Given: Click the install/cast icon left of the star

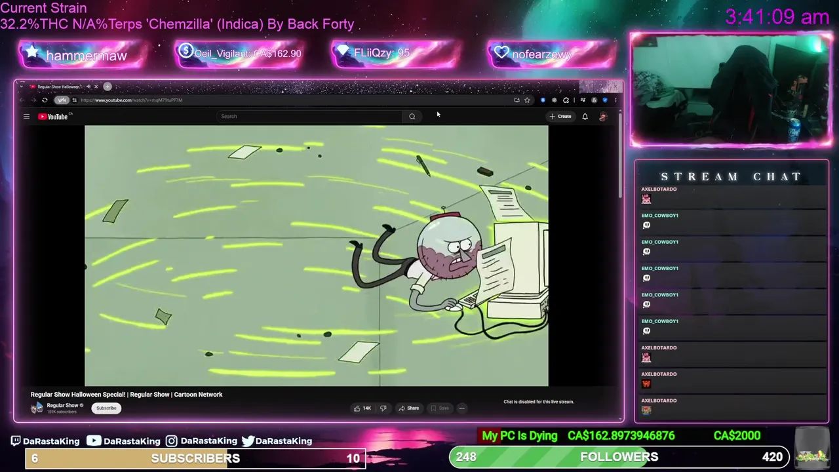Looking at the screenshot, I should (517, 100).
